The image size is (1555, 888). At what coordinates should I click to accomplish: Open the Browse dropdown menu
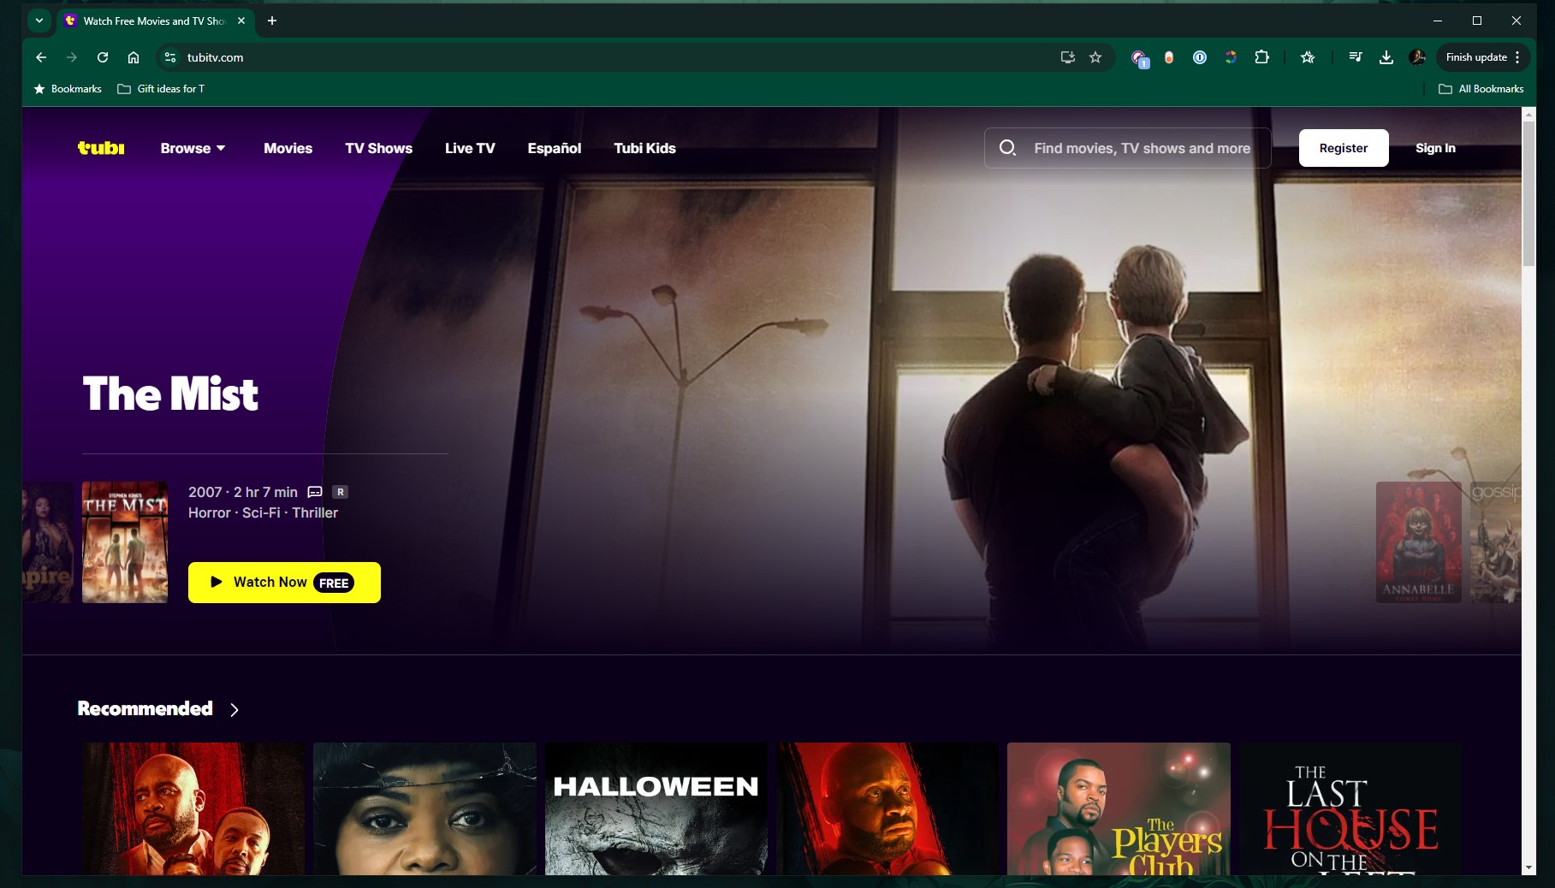tap(193, 148)
